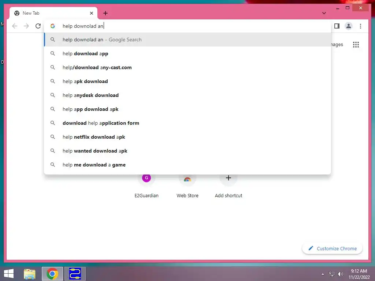Open the blue cable app in taskbar
375x281 pixels.
(75, 274)
